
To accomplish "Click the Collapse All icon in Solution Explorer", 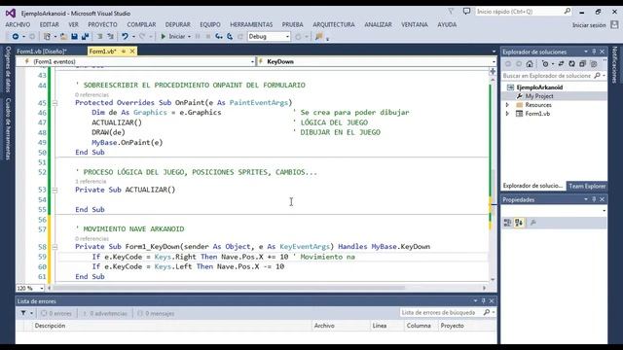I will [582, 64].
